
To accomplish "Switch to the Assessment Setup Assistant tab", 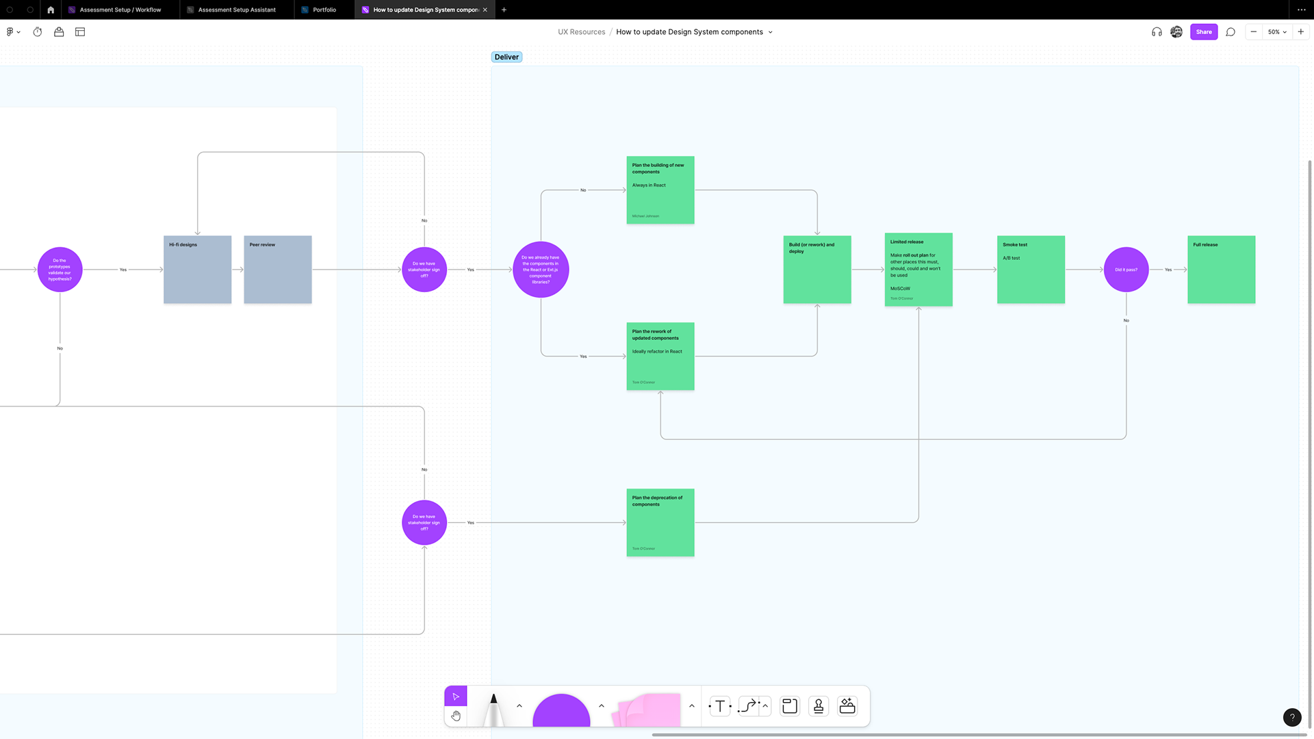I will click(x=237, y=10).
